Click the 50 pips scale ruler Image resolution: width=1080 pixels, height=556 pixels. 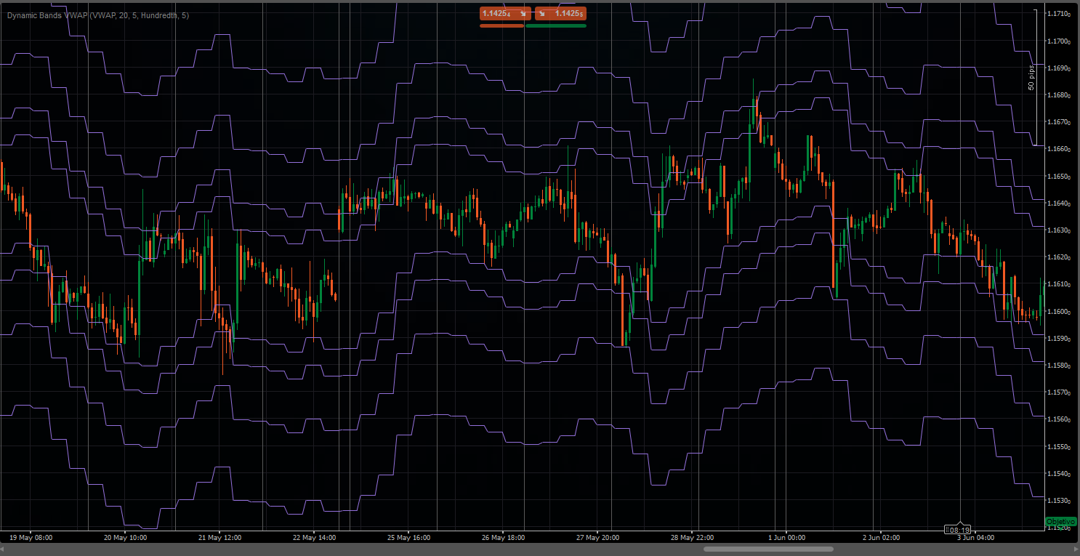coord(1033,77)
